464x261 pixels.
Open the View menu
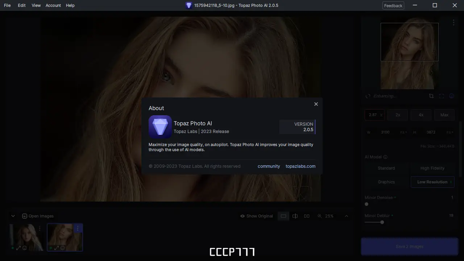pos(36,5)
